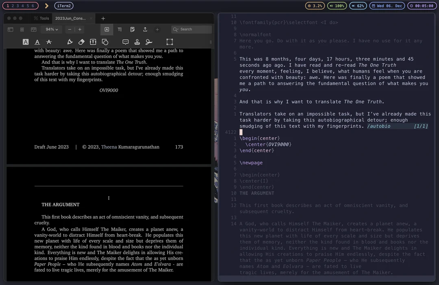Switch to the Tools tab
This screenshot has height=285, width=439.
click(x=42, y=18)
